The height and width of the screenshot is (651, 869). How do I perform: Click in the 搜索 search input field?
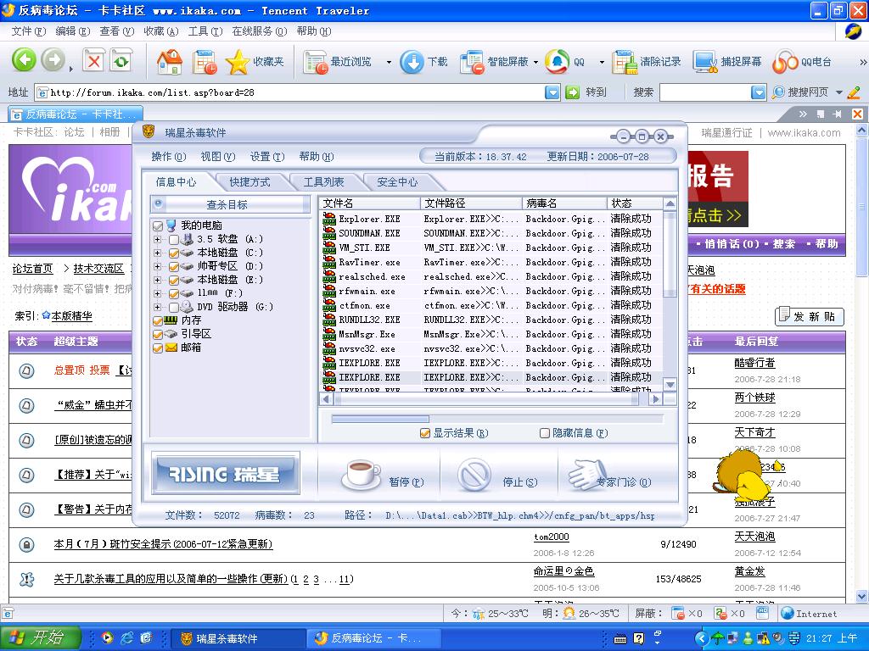[x=705, y=92]
